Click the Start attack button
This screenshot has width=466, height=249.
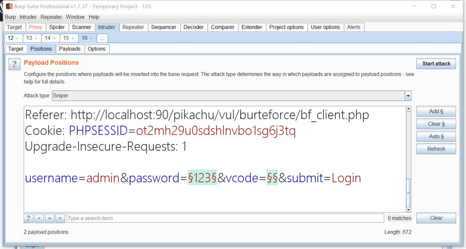[x=436, y=63]
